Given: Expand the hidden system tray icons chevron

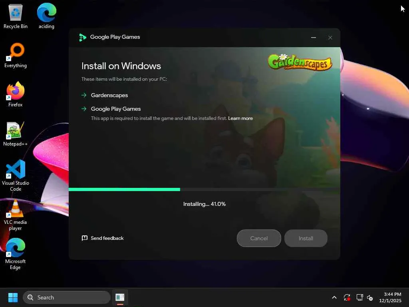Looking at the screenshot, I should pos(334,297).
